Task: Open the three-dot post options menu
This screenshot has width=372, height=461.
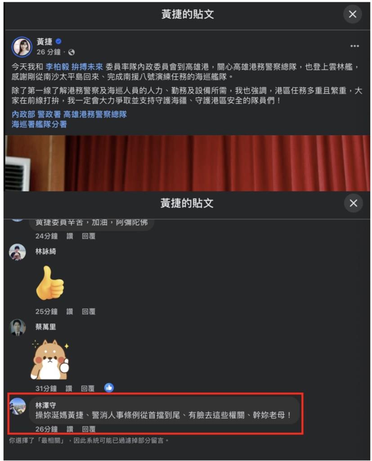Action: coord(354,46)
